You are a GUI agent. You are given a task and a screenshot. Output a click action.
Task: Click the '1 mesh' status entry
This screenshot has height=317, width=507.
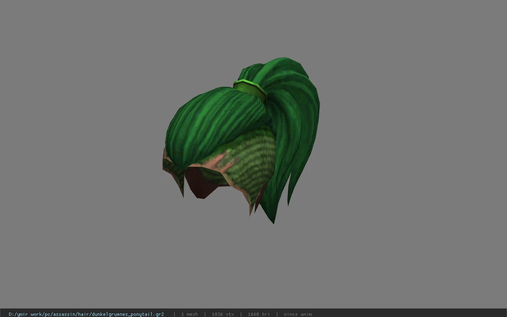click(190, 314)
